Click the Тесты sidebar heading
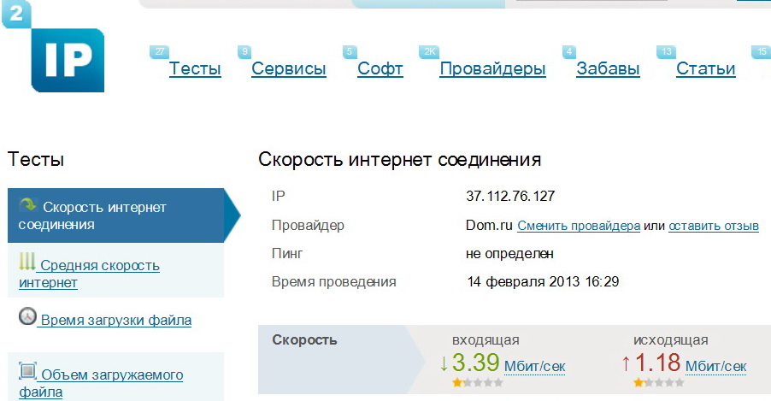The height and width of the screenshot is (401, 771). [x=36, y=159]
